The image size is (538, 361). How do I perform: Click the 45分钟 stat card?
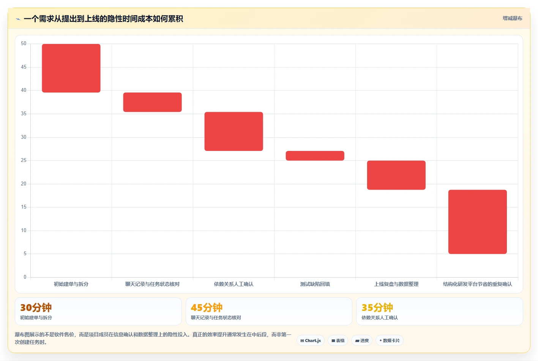point(269,311)
